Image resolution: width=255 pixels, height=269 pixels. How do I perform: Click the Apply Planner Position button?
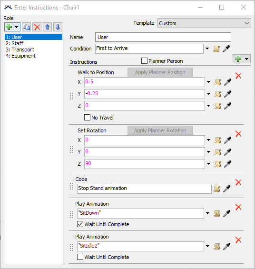(160, 72)
